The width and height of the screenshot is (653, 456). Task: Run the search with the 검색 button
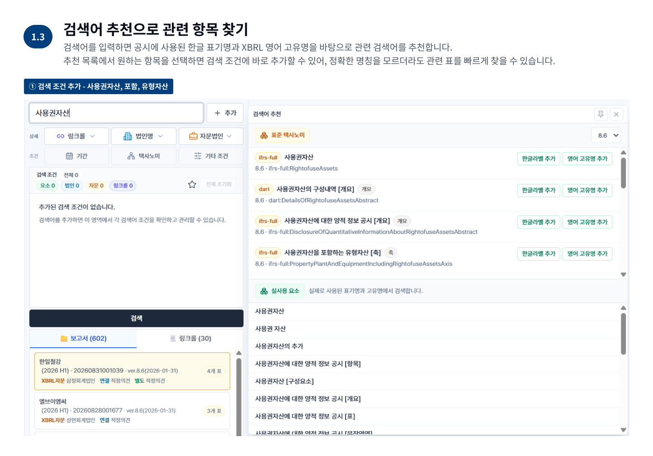(x=137, y=318)
